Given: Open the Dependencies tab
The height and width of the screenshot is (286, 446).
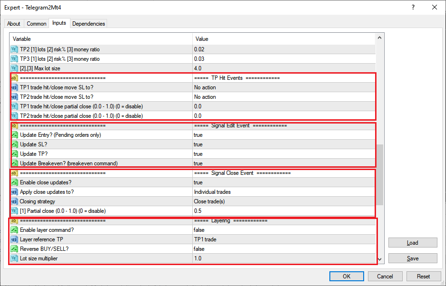Looking at the screenshot, I should pos(89,24).
